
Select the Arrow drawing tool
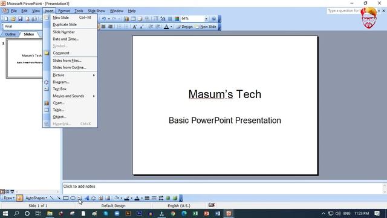click(59, 198)
